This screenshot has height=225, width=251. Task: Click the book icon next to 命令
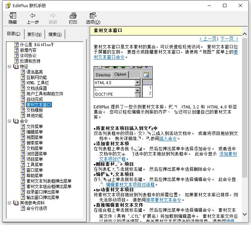(x=16, y=121)
